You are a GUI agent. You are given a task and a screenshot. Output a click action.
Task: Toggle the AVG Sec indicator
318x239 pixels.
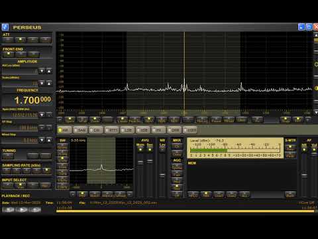pos(150,150)
